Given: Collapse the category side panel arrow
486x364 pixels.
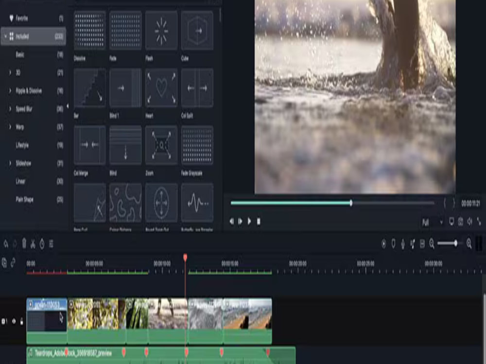Looking at the screenshot, I should 68,106.
